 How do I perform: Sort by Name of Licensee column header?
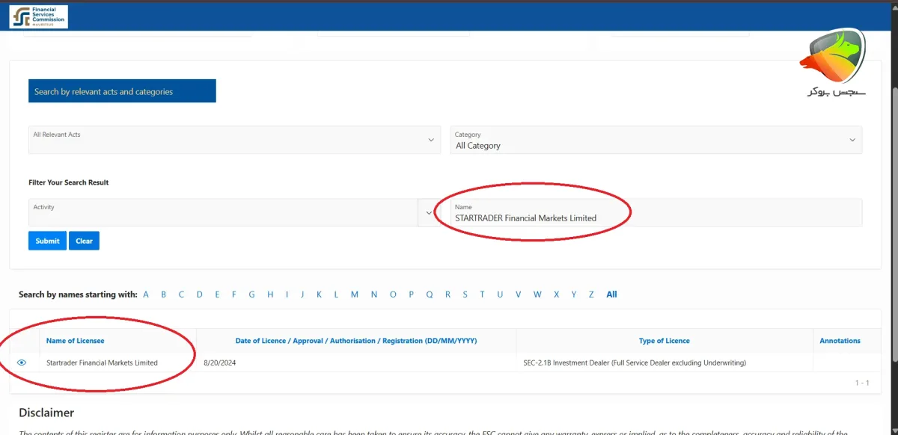(x=75, y=341)
